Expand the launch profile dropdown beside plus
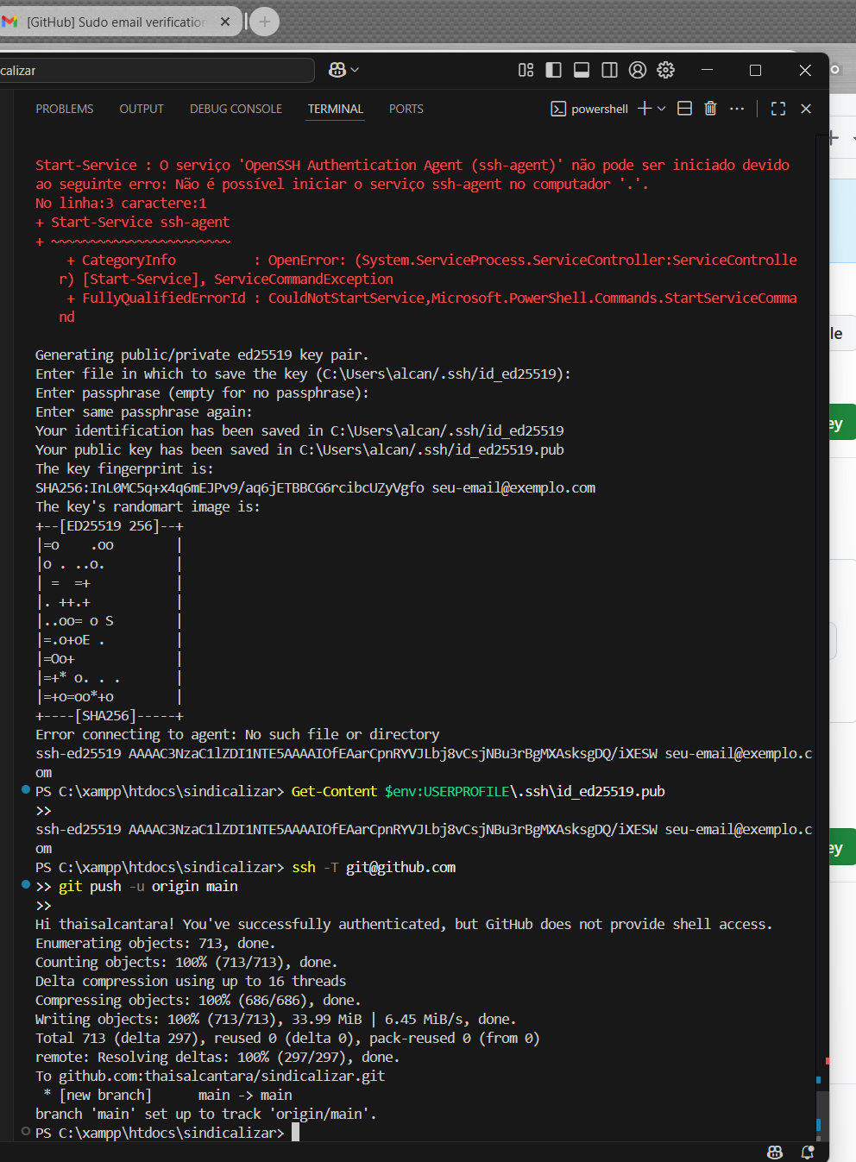Screen dimensions: 856x1162 662,109
